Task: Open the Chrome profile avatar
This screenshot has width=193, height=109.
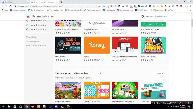Action: [186, 6]
